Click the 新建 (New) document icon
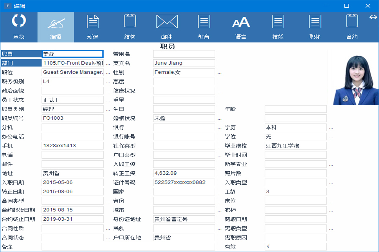Screen dimensions: 379x252 click(93, 21)
